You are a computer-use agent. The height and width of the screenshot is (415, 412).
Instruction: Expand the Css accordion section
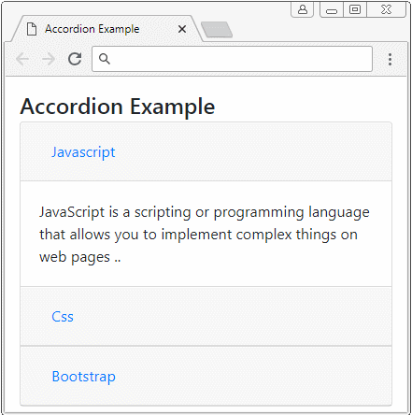click(x=63, y=317)
